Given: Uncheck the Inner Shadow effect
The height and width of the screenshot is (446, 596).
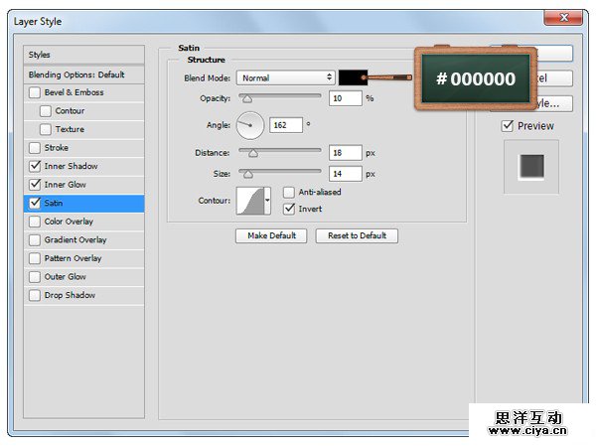Looking at the screenshot, I should (x=35, y=166).
